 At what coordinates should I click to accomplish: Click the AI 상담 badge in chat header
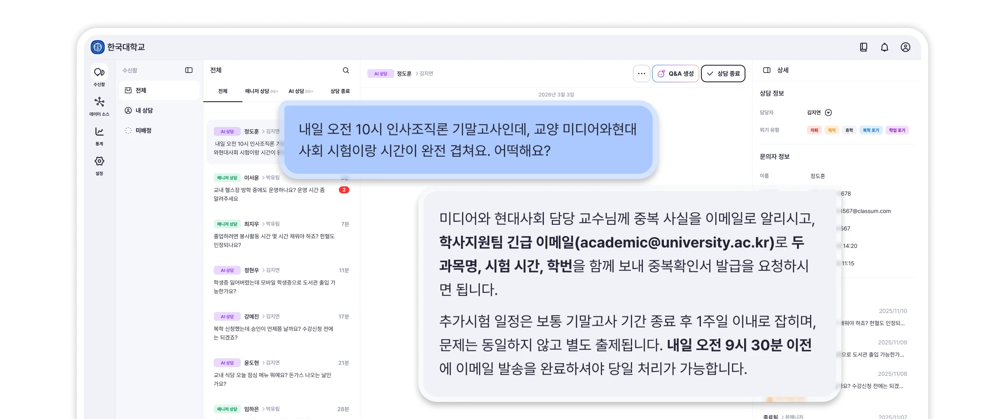coord(381,74)
